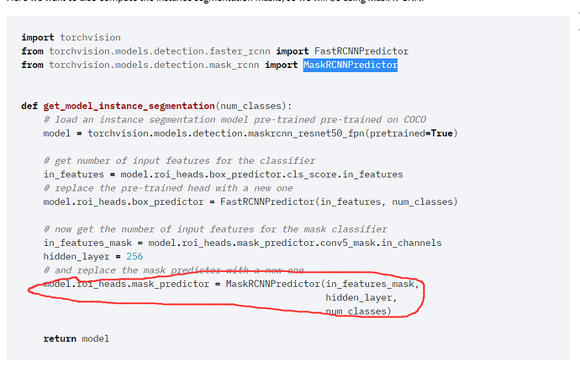Click torchvision.models.detection.mask_rcnn module path
Image resolution: width=580 pixels, height=387 pixels.
click(154, 65)
